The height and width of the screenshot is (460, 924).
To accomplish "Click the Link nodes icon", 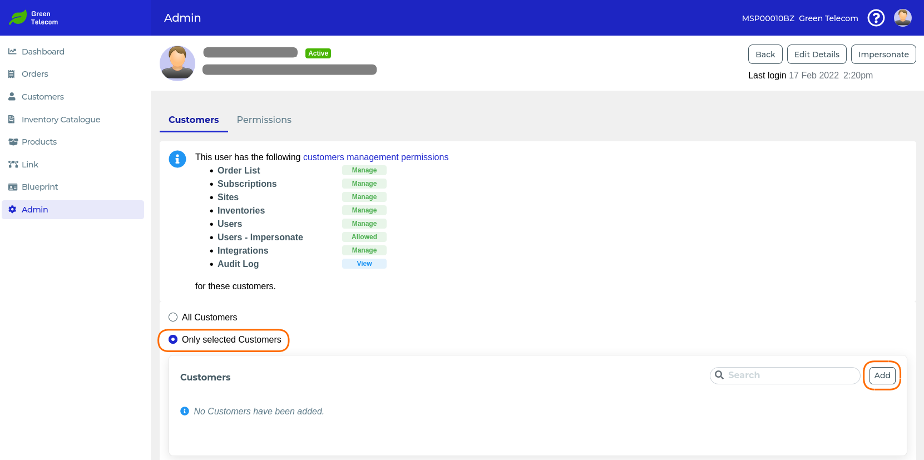I will tap(13, 164).
